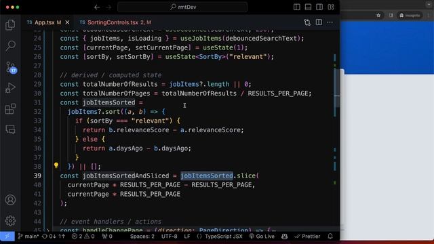Click macOS green fullscreen window button

pos(18,7)
